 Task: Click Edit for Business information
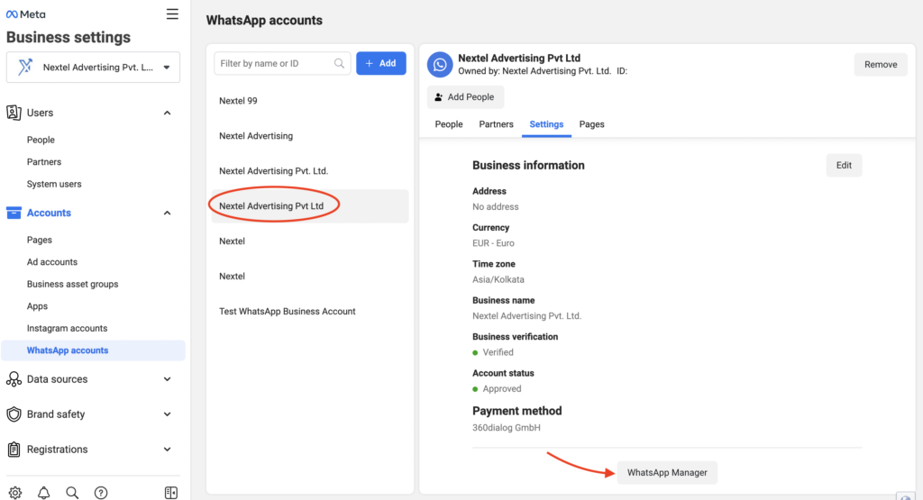(x=844, y=165)
